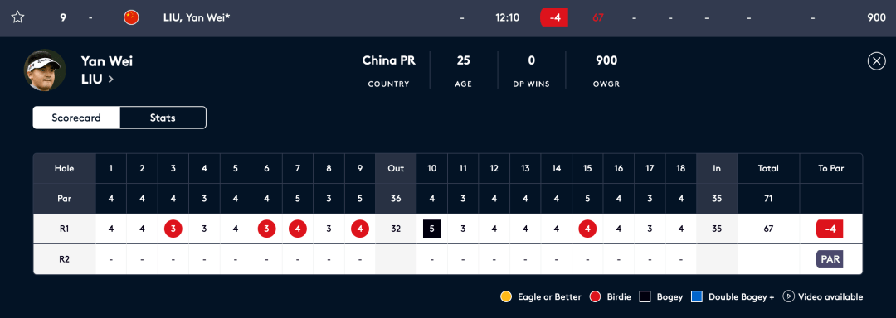This screenshot has width=896, height=318.
Task: Click the R1 -4 To Par badge
Action: (x=829, y=229)
